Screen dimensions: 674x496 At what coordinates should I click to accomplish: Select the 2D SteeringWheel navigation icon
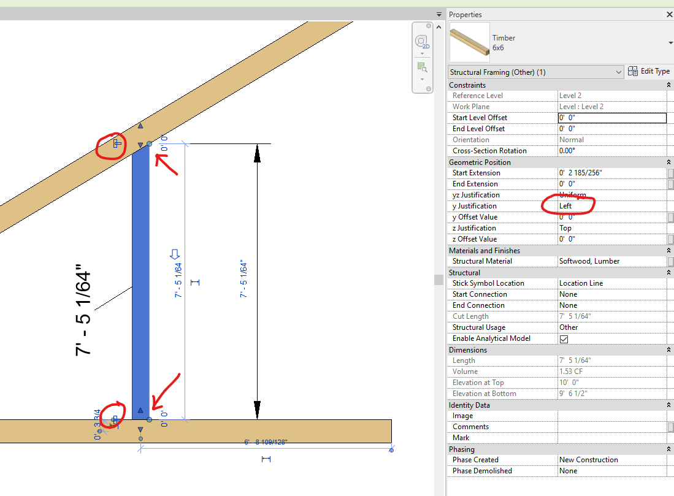(422, 41)
